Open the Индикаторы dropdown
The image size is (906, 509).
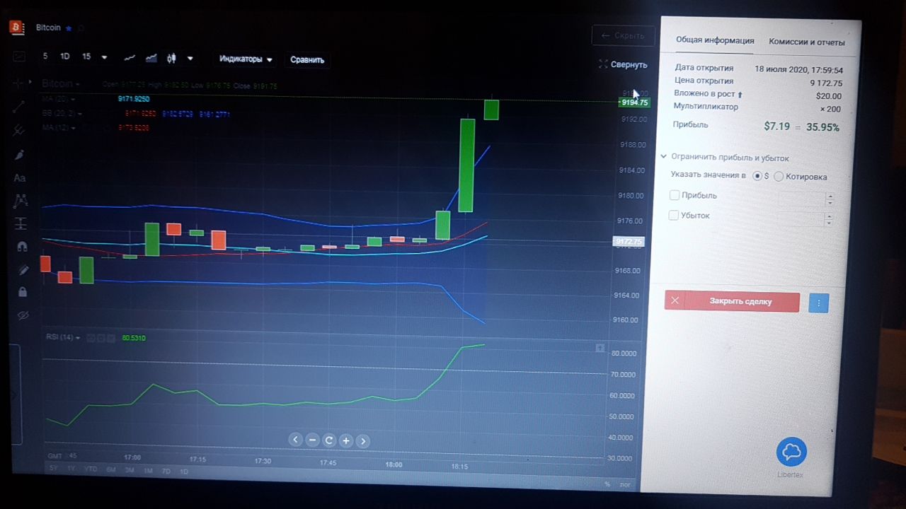246,59
